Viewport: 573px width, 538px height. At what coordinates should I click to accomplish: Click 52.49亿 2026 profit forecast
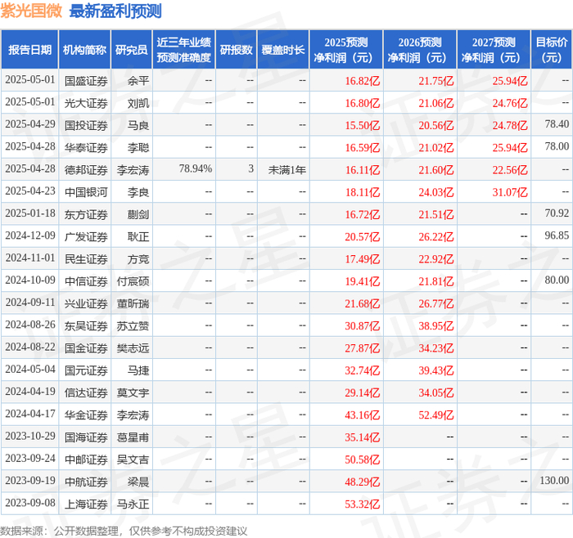(x=436, y=415)
